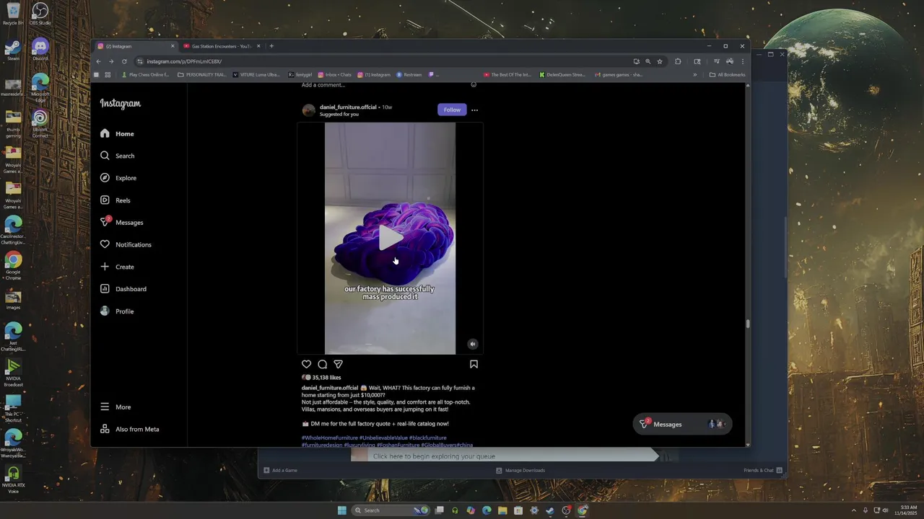Open comments on the furniture post
Screen dimensions: 924x519
point(323,364)
